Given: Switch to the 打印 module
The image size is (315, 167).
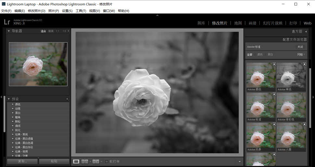Looking at the screenshot, I should [293, 23].
